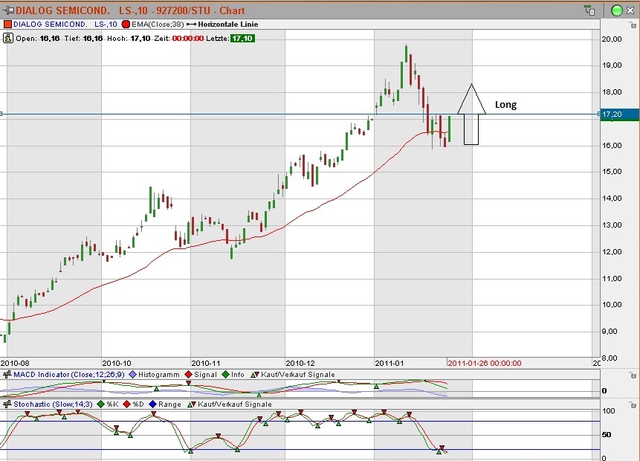Click the MACD Signal red diamond icon
The image size is (640, 461).
pyautogui.click(x=188, y=375)
